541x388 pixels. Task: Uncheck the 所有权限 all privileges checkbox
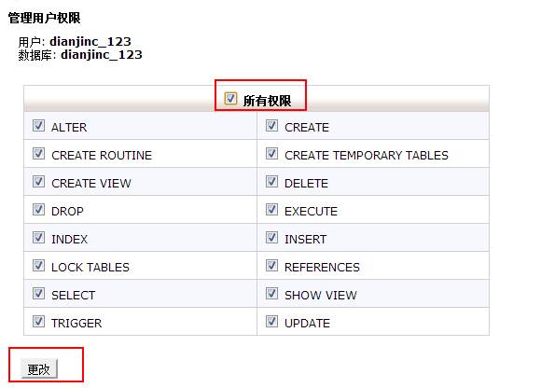click(230, 98)
